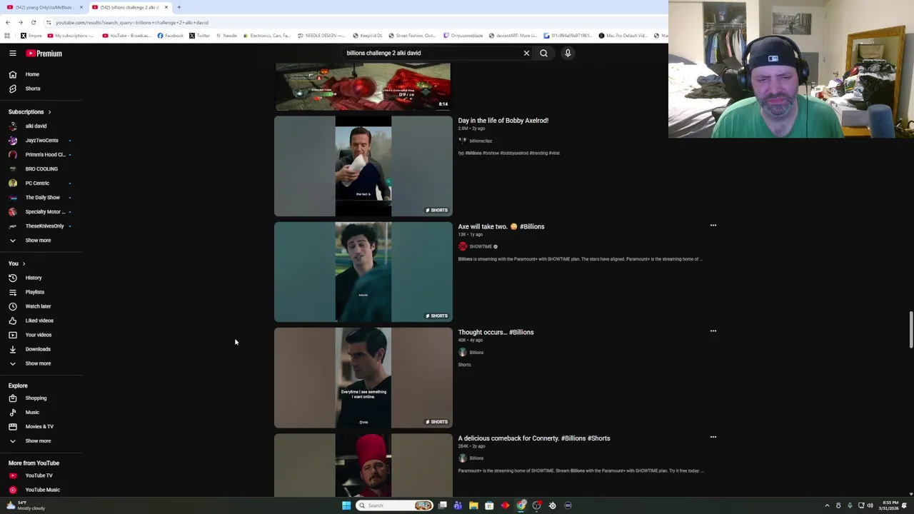Image resolution: width=914 pixels, height=514 pixels.
Task: Open History in the sidebar
Action: (34, 278)
